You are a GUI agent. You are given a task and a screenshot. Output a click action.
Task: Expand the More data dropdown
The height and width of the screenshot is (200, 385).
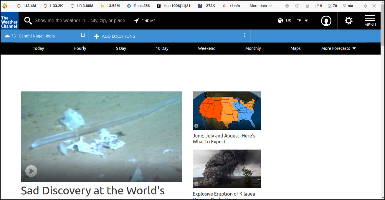coord(261,6)
